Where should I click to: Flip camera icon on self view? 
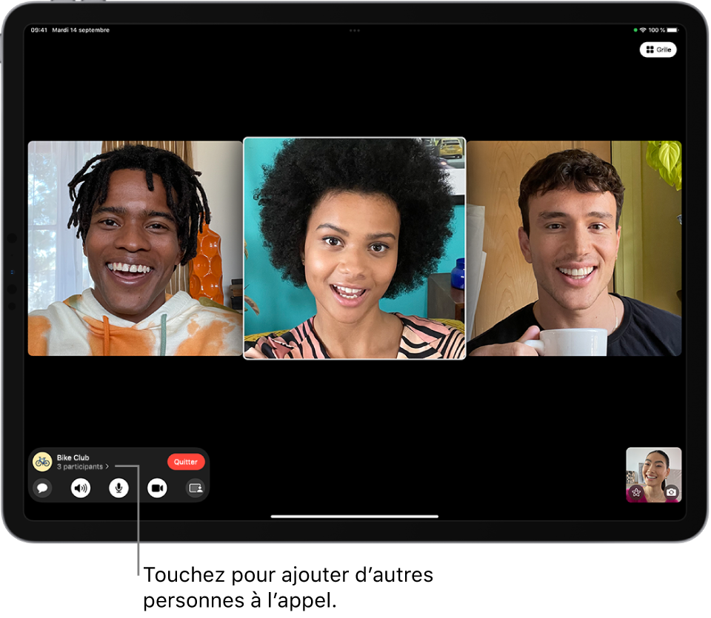tap(672, 492)
